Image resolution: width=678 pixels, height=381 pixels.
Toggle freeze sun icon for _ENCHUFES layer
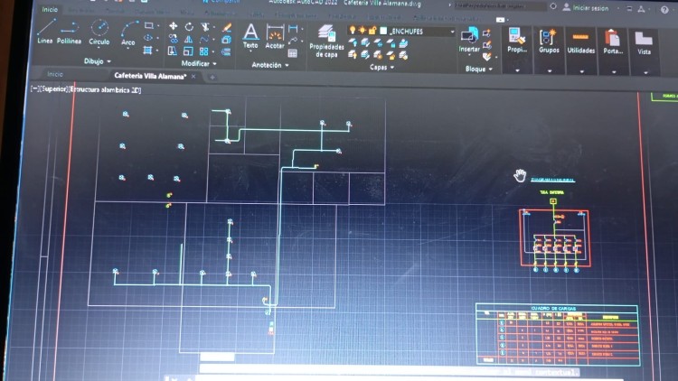point(362,30)
